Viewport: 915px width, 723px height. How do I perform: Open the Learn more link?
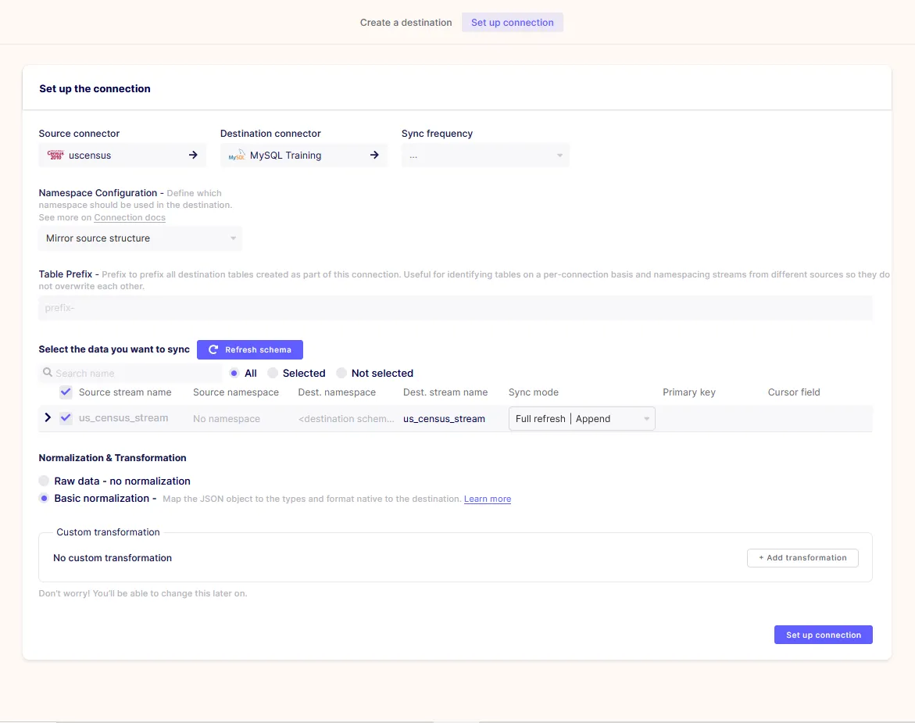(x=488, y=499)
